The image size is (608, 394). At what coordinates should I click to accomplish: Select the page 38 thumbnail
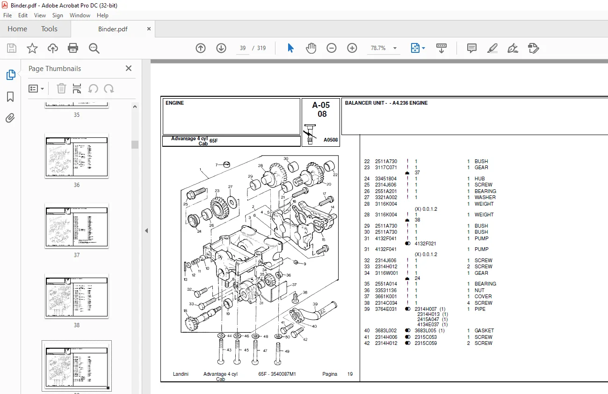[77, 296]
